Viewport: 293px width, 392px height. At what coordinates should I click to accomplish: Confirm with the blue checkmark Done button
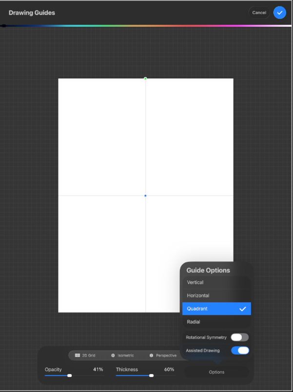(x=279, y=13)
